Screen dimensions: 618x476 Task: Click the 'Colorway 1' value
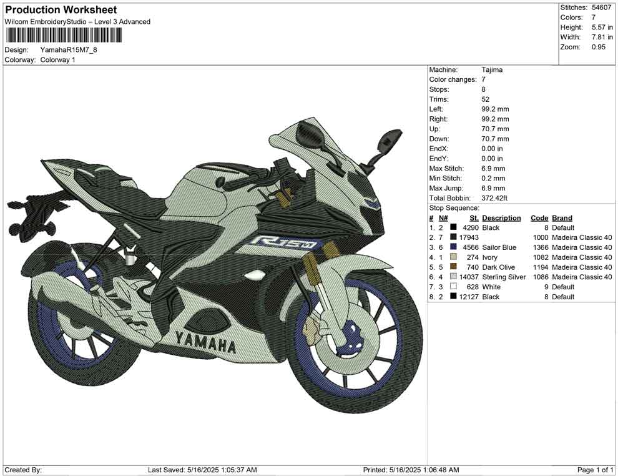point(57,60)
